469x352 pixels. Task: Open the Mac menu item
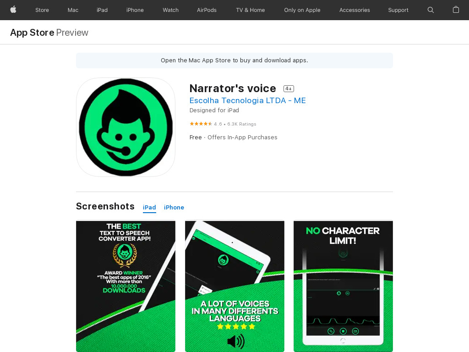[x=73, y=10]
